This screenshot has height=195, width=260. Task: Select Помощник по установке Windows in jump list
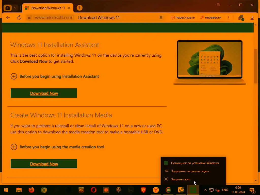(193, 163)
